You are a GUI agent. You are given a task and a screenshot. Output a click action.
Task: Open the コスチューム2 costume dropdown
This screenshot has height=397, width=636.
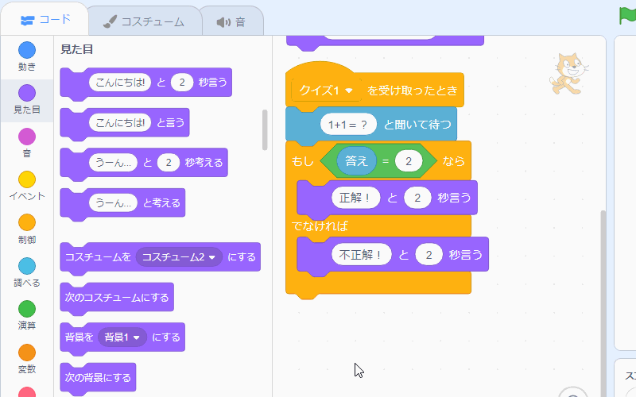(x=179, y=256)
